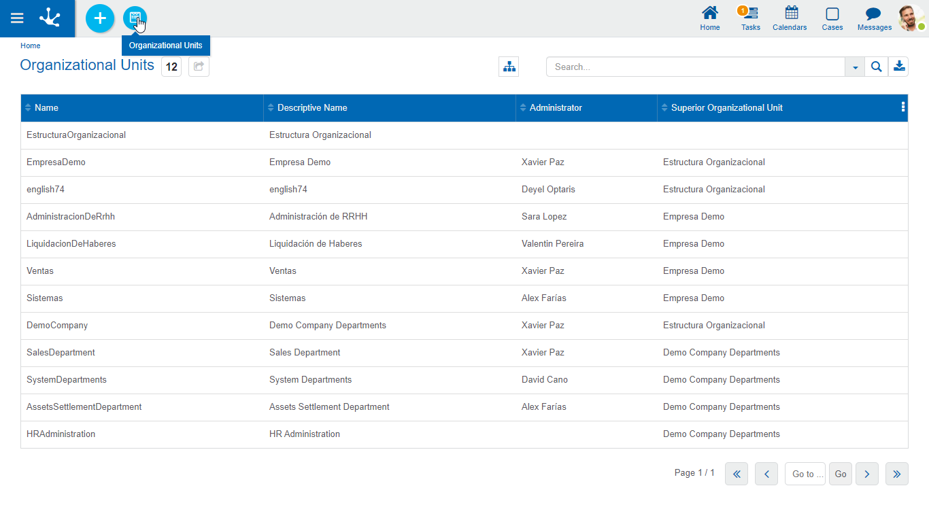The height and width of the screenshot is (522, 929).
Task: Click the Organizational Units page title
Action: (87, 65)
